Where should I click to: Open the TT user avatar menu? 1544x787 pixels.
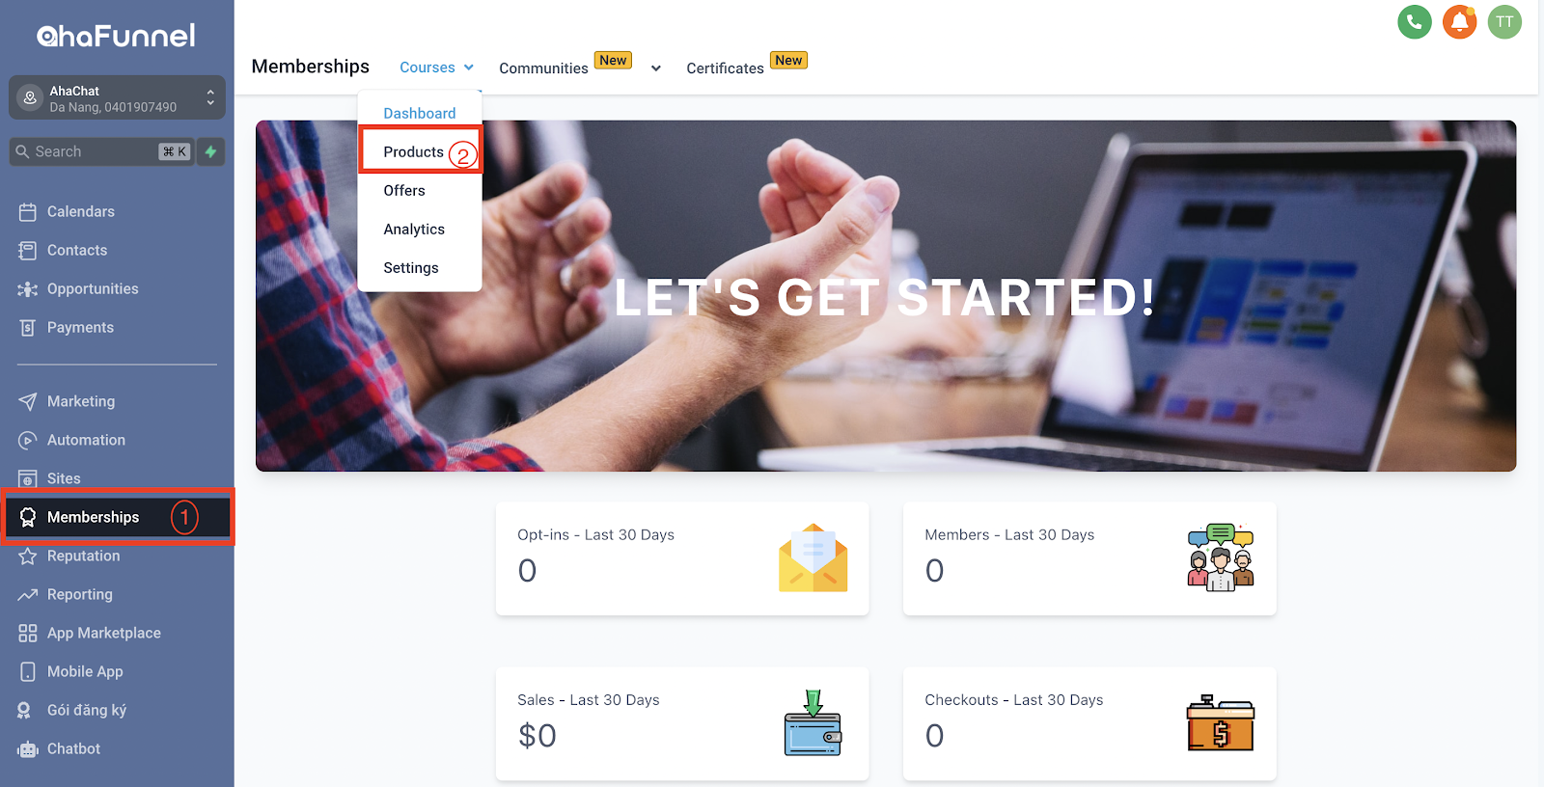[1504, 22]
